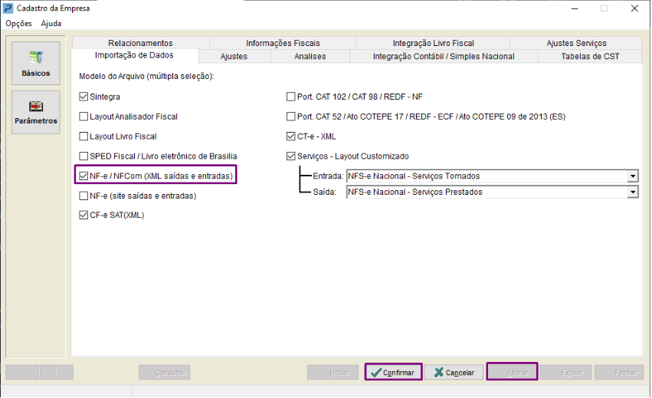Click the Alterar button

tap(513, 372)
